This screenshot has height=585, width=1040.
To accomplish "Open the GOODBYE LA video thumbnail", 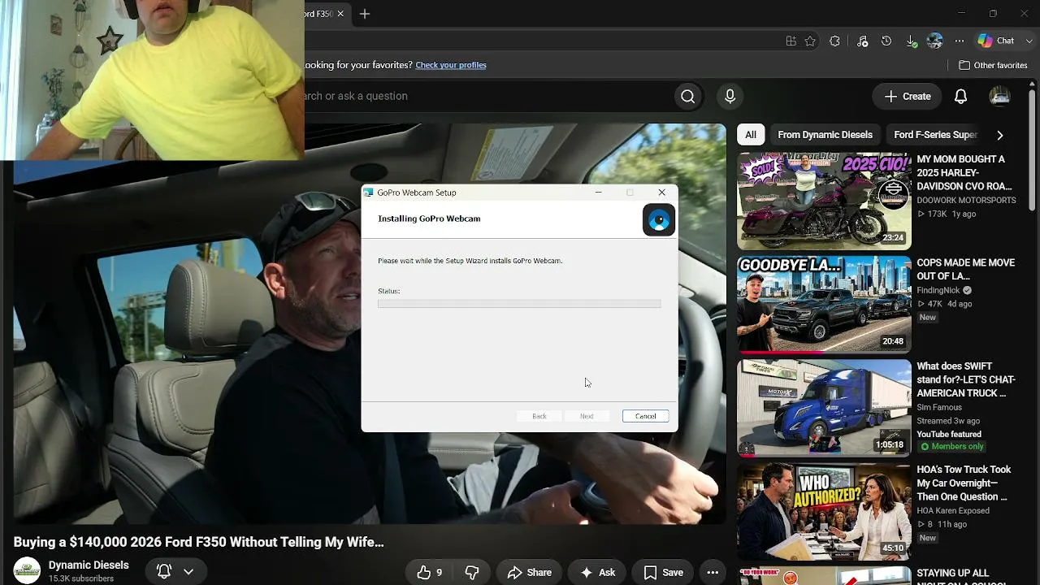I will click(824, 305).
